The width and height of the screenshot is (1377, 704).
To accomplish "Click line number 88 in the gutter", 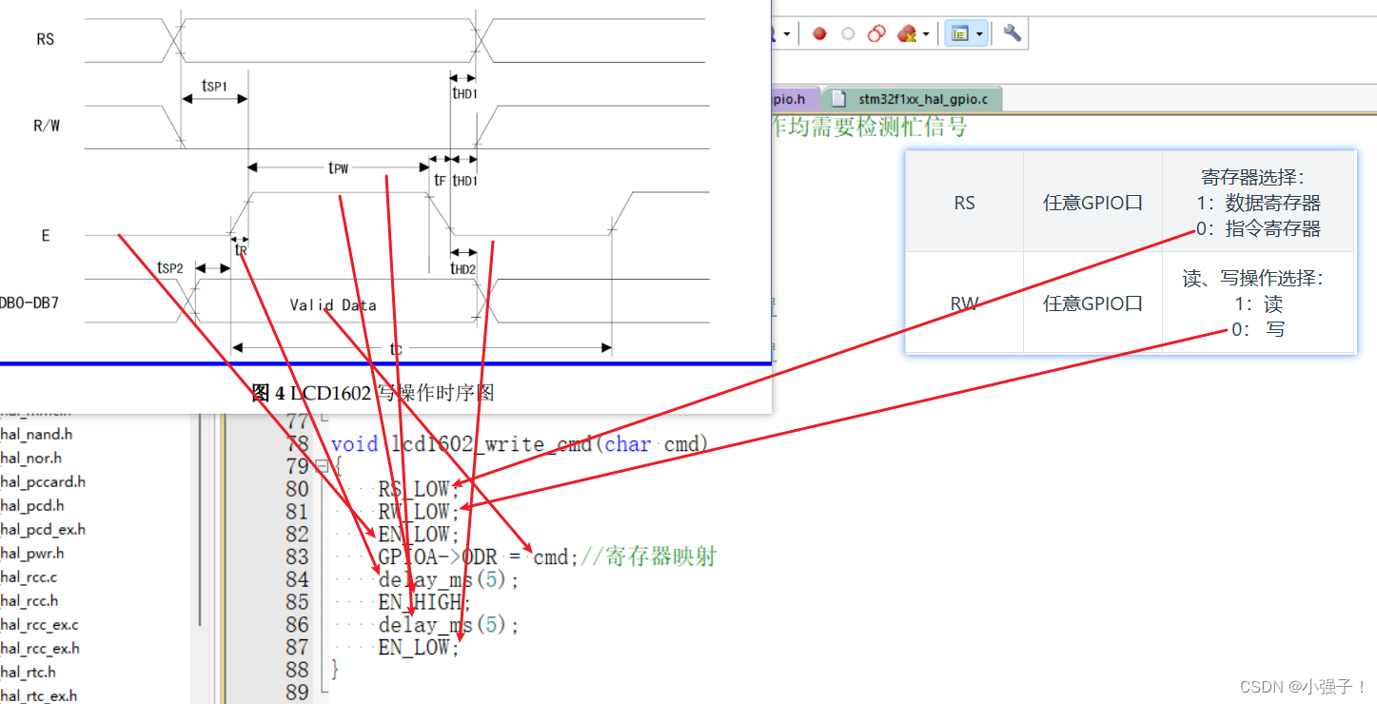I will click(297, 670).
